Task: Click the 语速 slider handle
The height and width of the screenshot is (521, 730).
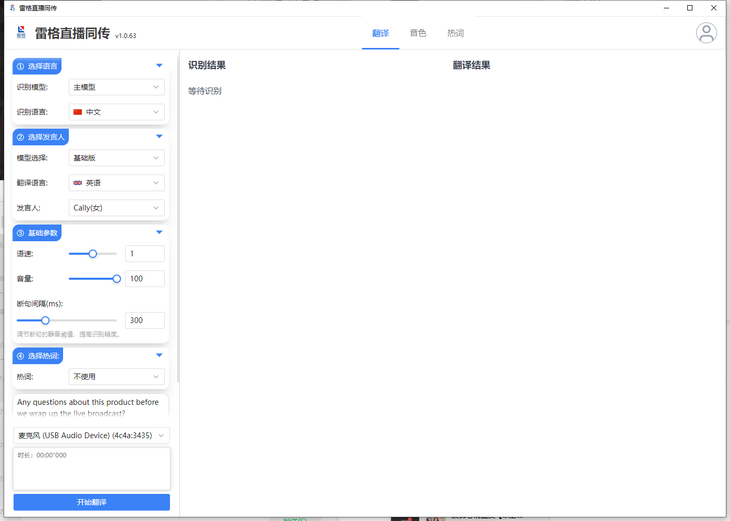Action: click(x=93, y=254)
